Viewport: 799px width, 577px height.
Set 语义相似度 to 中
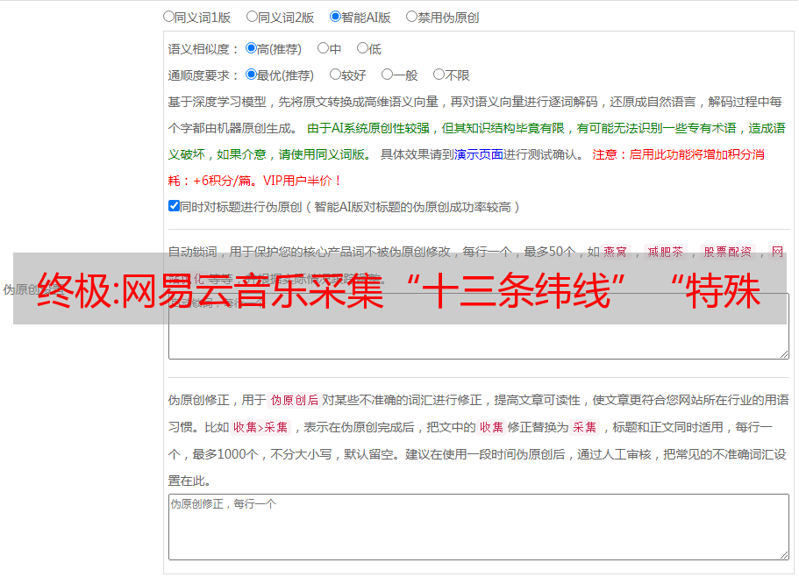click(x=323, y=49)
